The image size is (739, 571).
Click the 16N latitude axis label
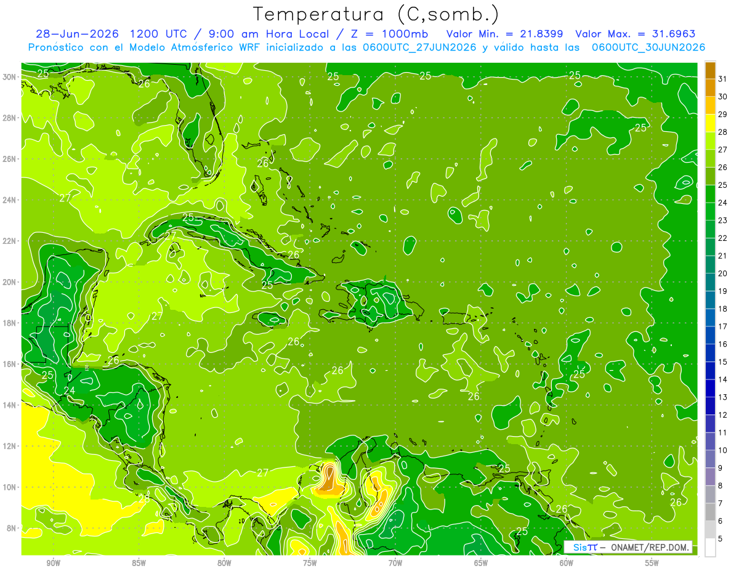[x=9, y=364]
